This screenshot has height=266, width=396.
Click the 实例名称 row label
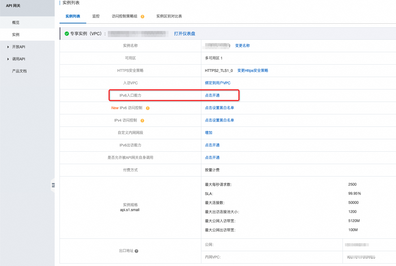(x=130, y=45)
